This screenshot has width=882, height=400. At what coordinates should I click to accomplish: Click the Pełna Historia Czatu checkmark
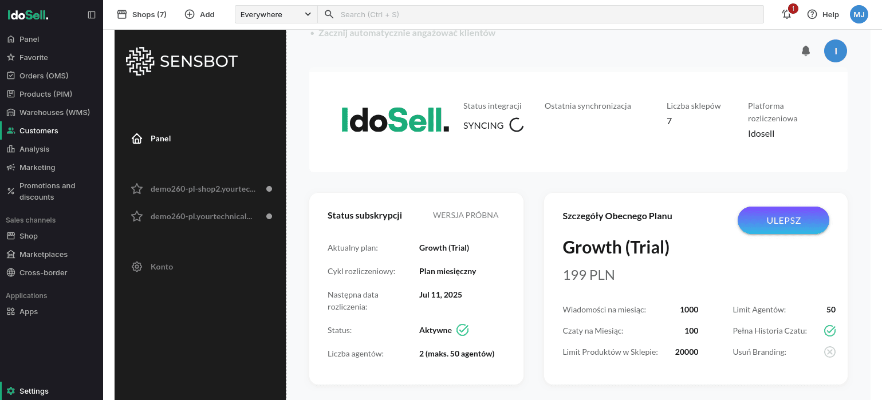(x=829, y=331)
